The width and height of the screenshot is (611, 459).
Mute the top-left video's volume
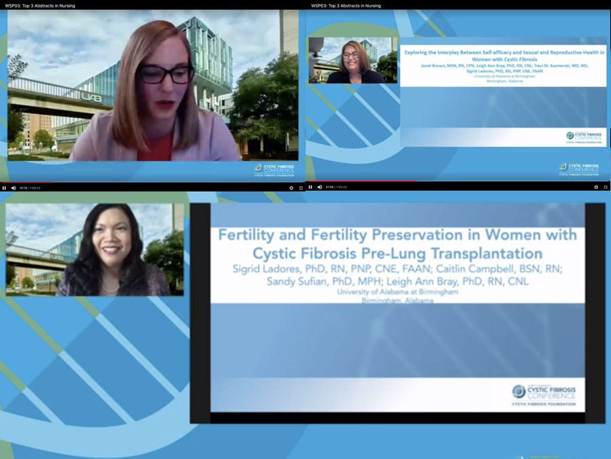tap(14, 187)
